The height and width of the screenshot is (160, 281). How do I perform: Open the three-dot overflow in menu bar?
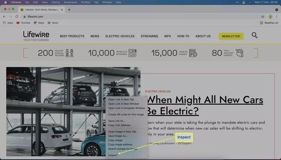point(237,2)
